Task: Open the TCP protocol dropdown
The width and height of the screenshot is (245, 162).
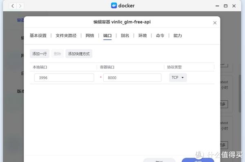Action: (178, 78)
